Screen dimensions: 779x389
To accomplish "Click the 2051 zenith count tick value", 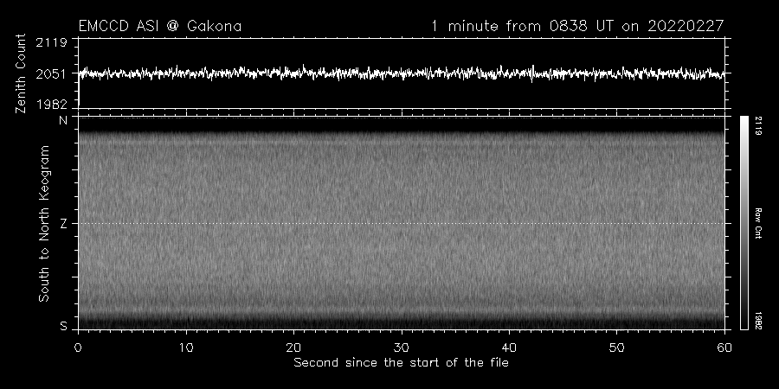I will pos(52,74).
